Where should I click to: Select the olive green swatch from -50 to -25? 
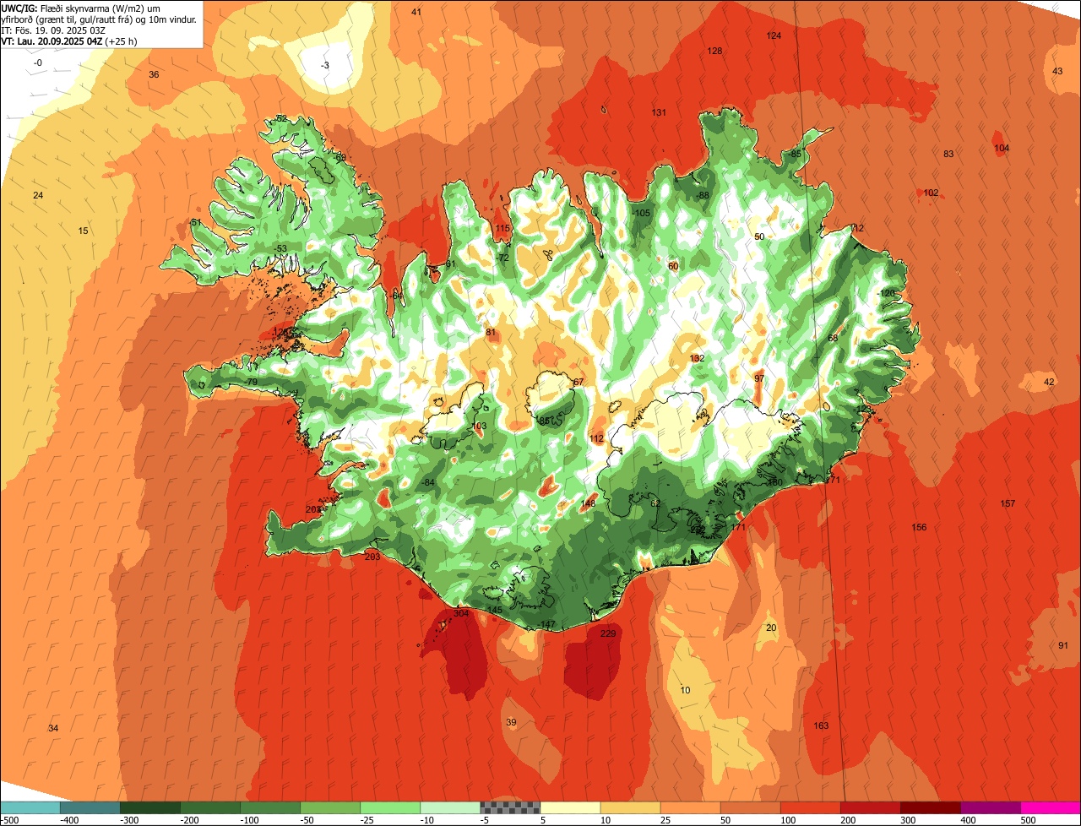[330, 807]
